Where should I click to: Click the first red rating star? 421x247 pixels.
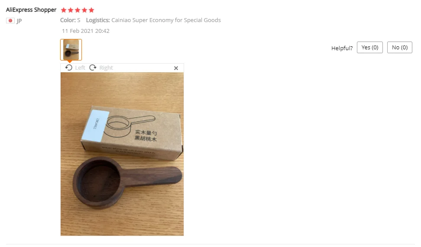64,10
